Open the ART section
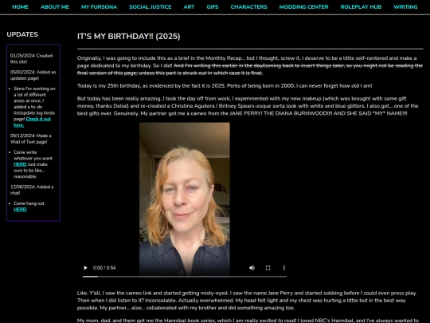 [x=189, y=7]
